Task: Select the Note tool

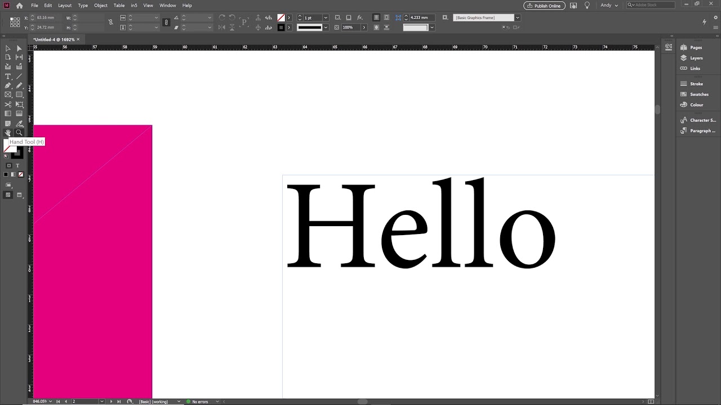Action: tap(8, 124)
